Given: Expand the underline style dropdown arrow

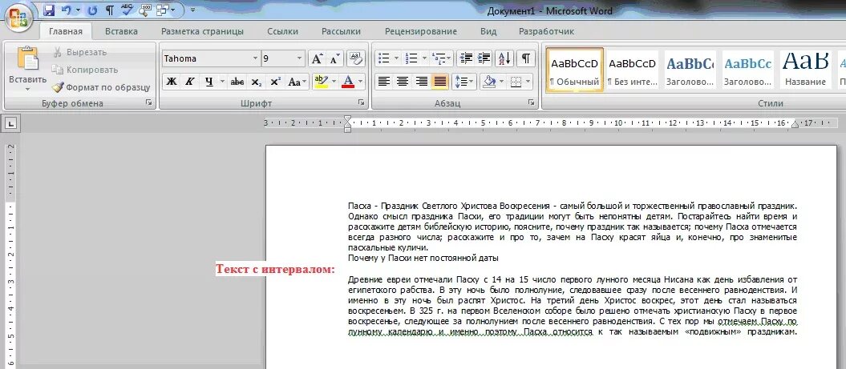Looking at the screenshot, I should (222, 82).
